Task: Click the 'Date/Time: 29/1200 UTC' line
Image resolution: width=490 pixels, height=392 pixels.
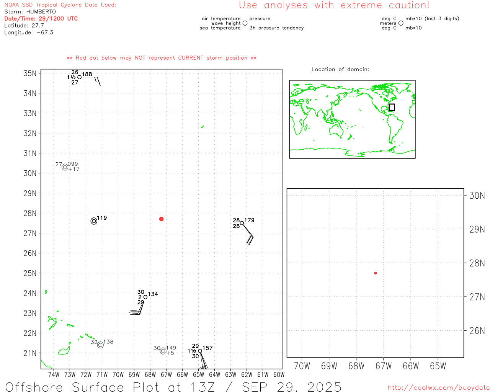Action: pyautogui.click(x=41, y=19)
